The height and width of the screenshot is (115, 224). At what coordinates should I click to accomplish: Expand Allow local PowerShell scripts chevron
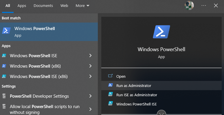pos(90,109)
